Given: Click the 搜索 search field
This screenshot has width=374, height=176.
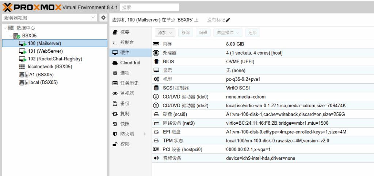Looking at the screenshot, I should [x=149, y=7].
